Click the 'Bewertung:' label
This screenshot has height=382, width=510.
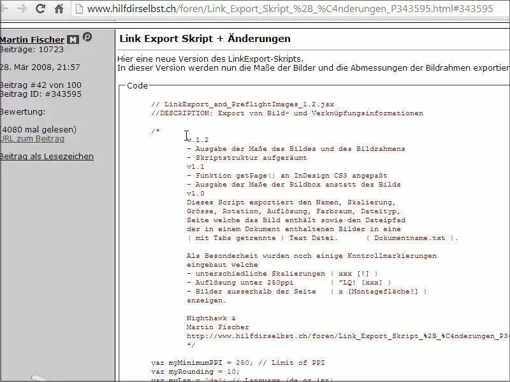tap(22, 112)
